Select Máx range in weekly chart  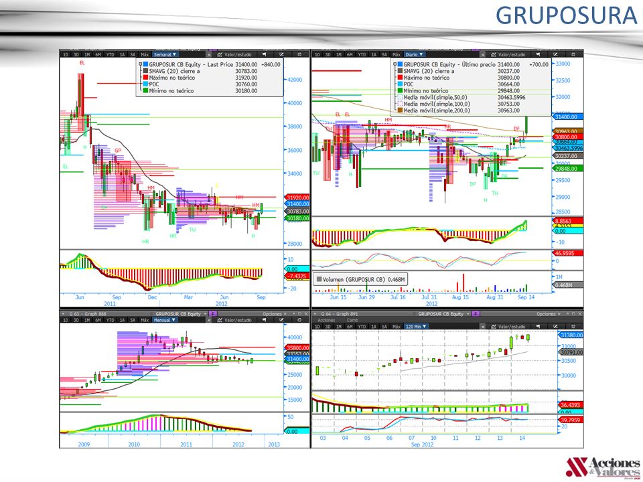(x=145, y=54)
